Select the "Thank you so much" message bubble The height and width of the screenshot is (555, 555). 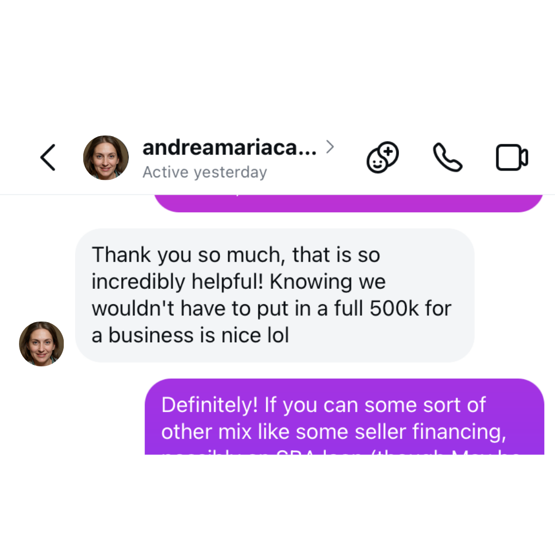click(274, 295)
